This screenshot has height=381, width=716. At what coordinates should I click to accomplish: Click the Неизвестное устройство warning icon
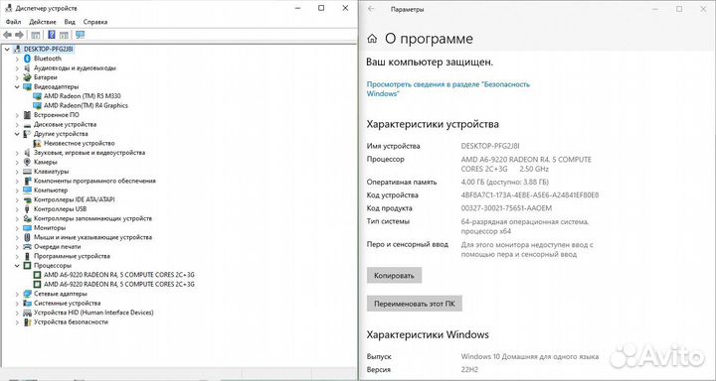click(37, 143)
